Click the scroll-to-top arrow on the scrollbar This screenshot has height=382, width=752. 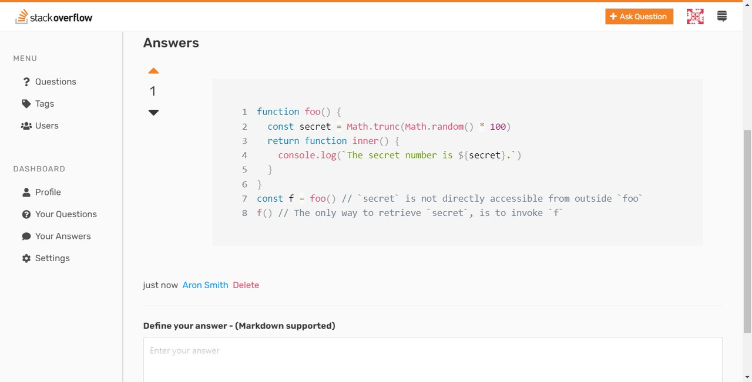(747, 5)
